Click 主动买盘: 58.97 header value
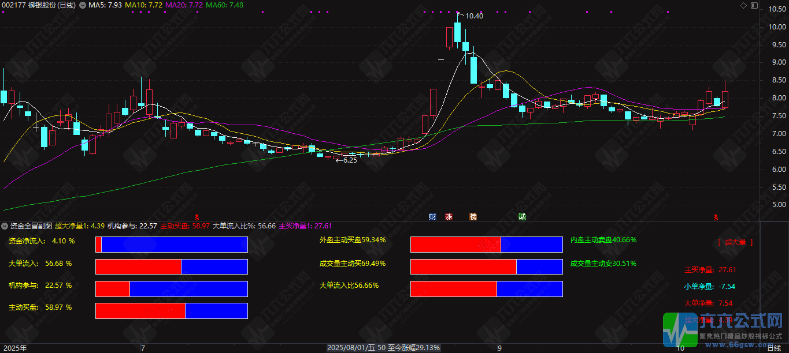789x353 pixels. [x=185, y=226]
